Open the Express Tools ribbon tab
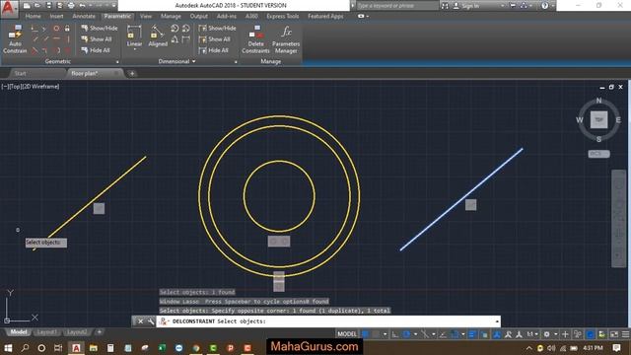Screen dimensions: 631x355 (283, 16)
